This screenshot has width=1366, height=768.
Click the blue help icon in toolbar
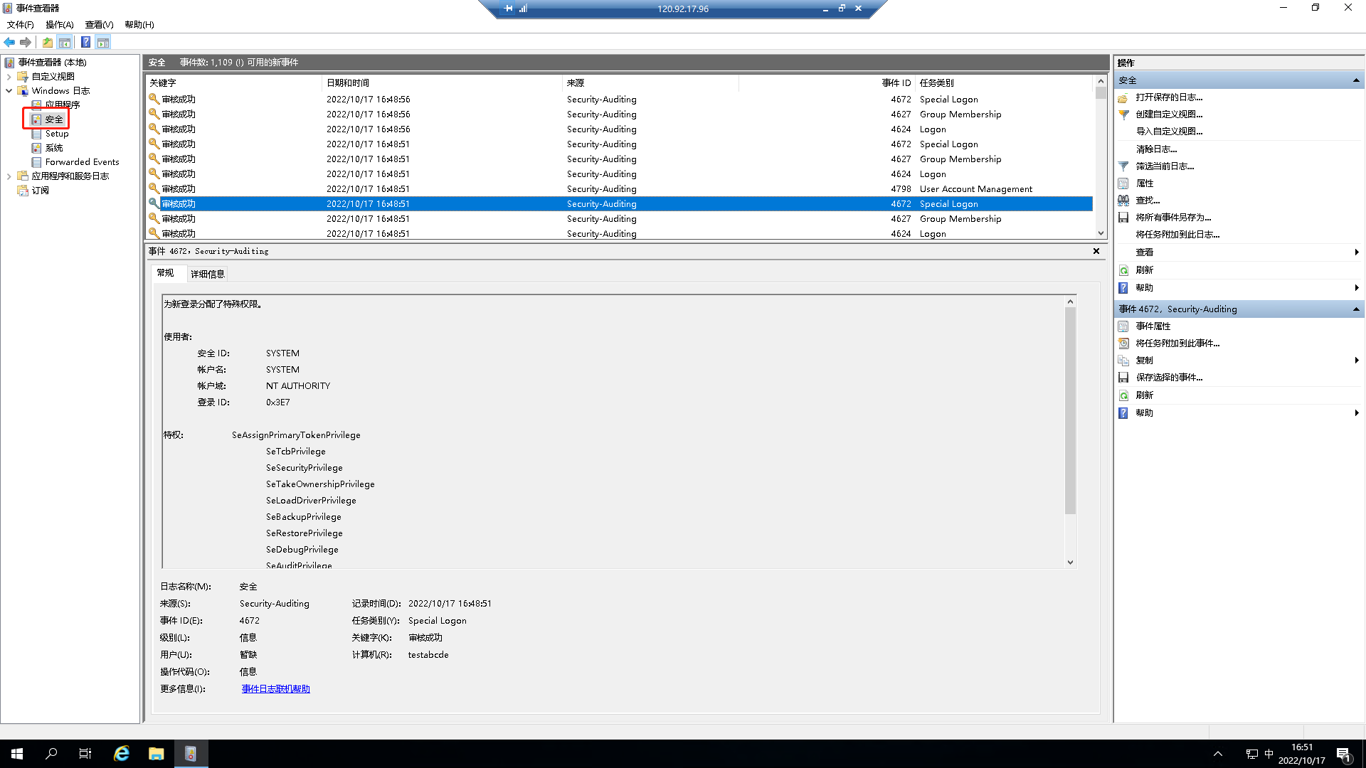pyautogui.click(x=85, y=43)
